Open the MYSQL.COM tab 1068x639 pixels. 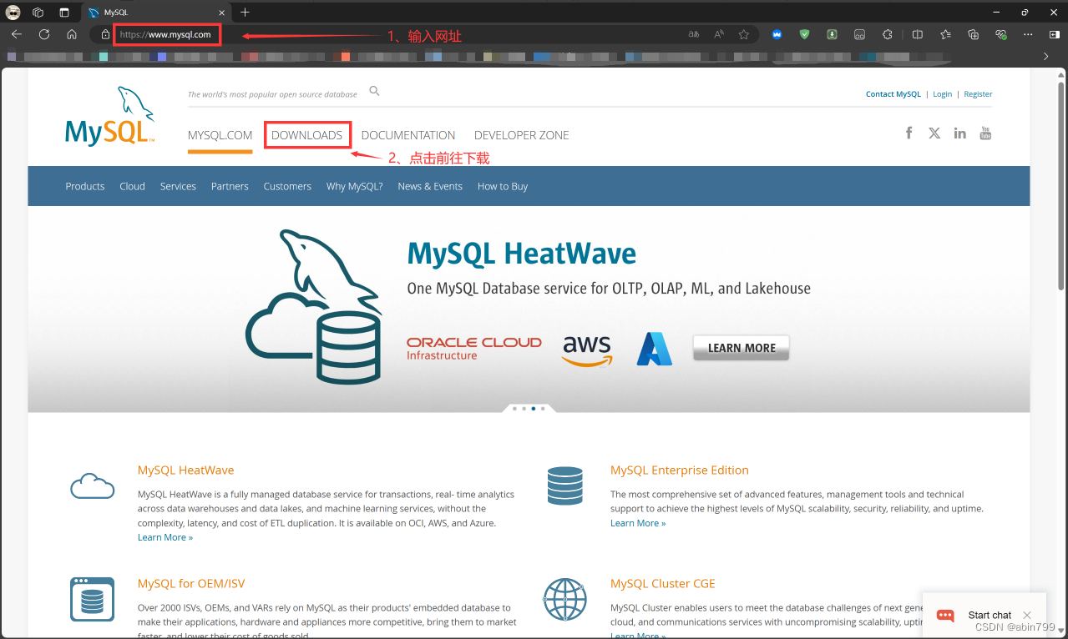(220, 135)
